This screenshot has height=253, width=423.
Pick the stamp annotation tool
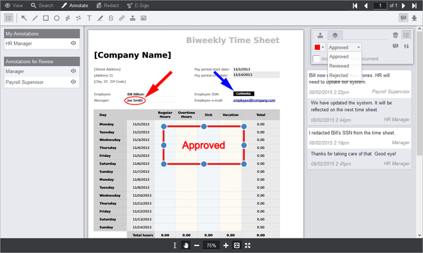point(132,18)
